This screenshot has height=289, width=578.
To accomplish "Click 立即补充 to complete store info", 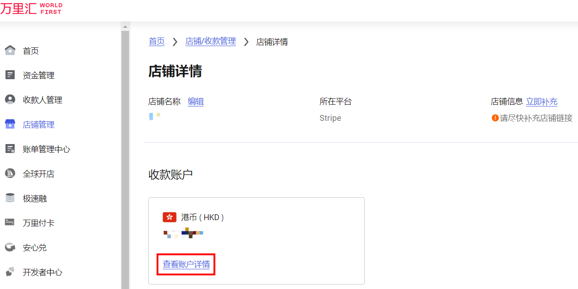I will pyautogui.click(x=542, y=102).
